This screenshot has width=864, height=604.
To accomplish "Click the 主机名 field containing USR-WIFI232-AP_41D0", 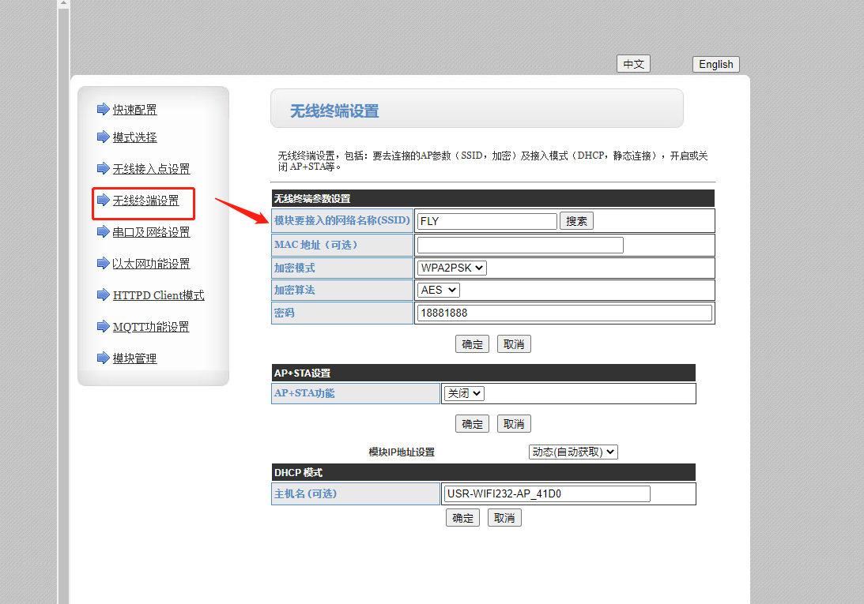I will pyautogui.click(x=546, y=494).
